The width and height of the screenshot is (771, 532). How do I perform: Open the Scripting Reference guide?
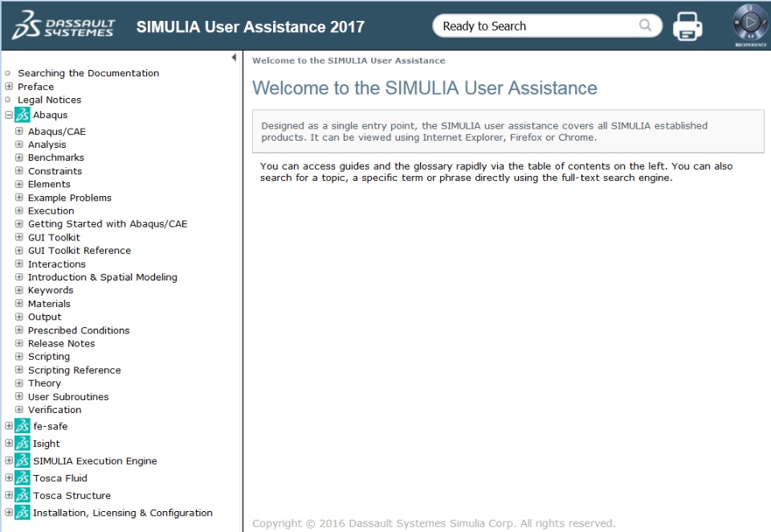(x=74, y=370)
